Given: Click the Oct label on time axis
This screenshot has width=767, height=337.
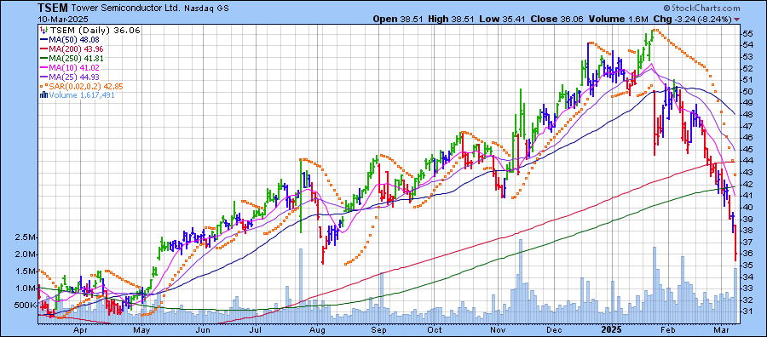Looking at the screenshot, I should tap(434, 329).
